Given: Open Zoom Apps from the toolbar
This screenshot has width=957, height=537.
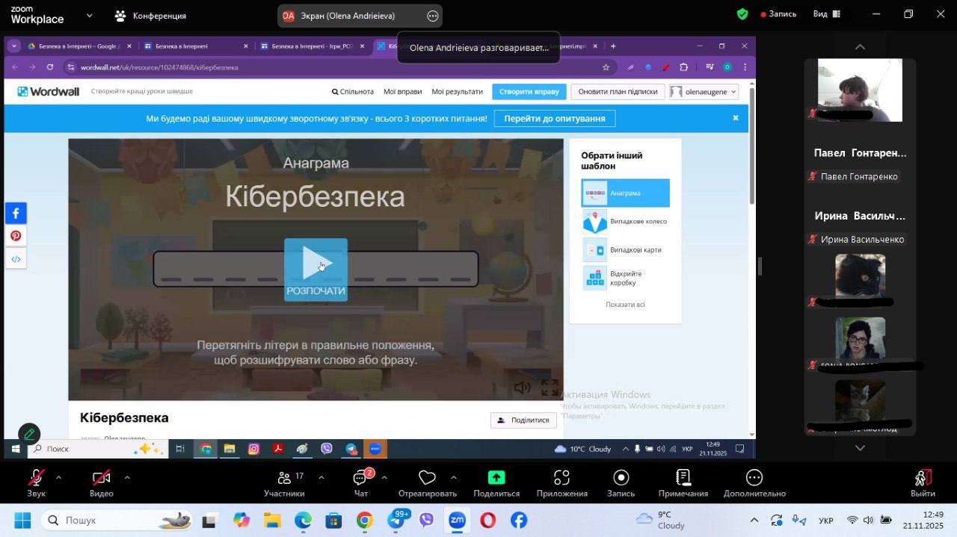Looking at the screenshot, I should (561, 479).
